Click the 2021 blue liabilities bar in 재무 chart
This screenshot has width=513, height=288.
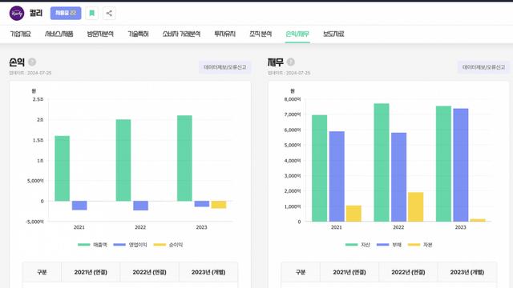337,176
